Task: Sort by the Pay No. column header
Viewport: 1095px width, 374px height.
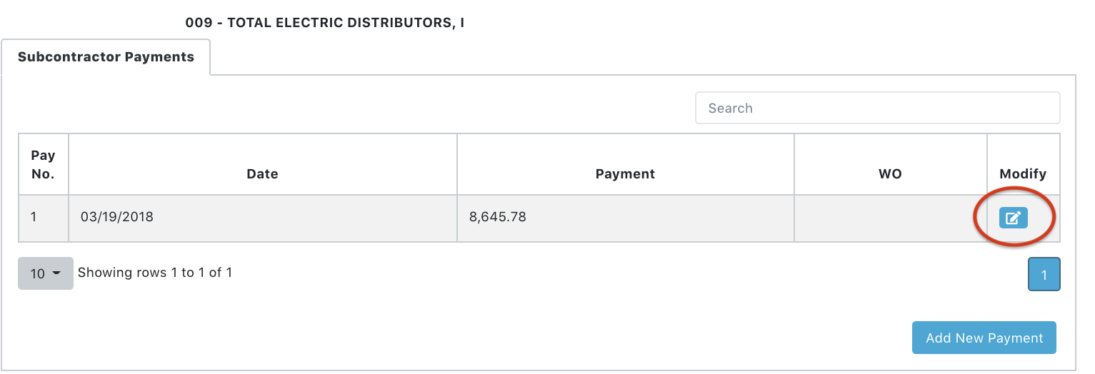Action: pyautogui.click(x=44, y=165)
